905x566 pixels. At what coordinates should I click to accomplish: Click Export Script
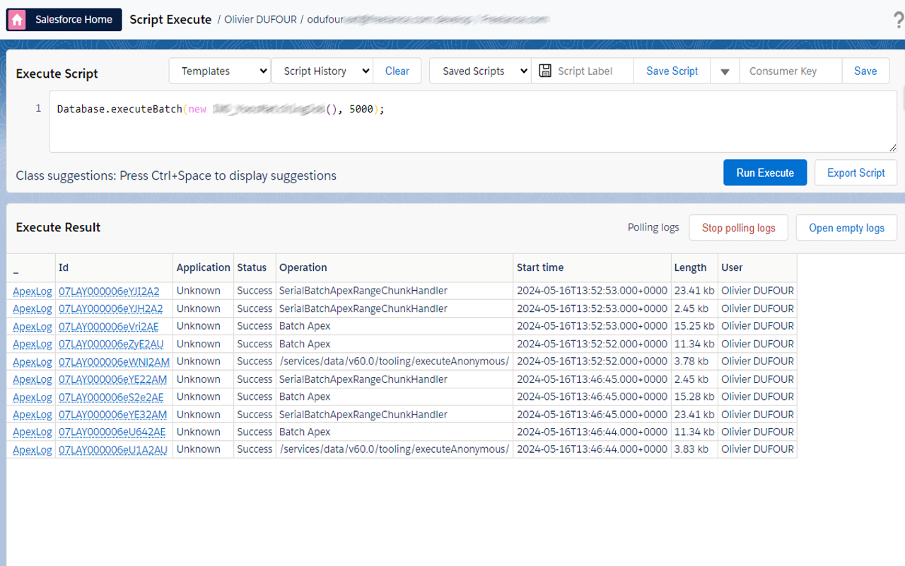pyautogui.click(x=856, y=172)
